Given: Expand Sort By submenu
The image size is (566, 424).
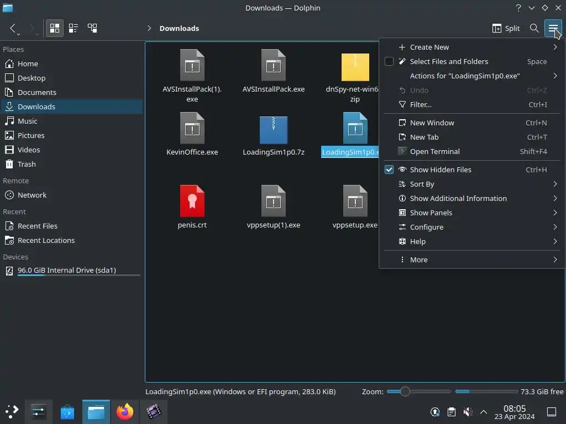Looking at the screenshot, I should tap(472, 184).
